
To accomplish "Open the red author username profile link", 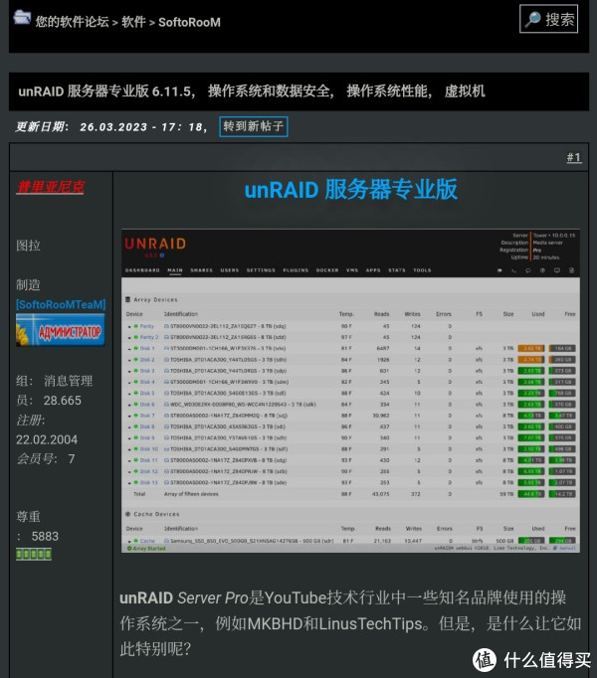I will click(x=50, y=186).
